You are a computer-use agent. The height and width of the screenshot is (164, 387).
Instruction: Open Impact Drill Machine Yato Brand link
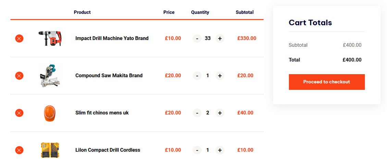pos(112,38)
